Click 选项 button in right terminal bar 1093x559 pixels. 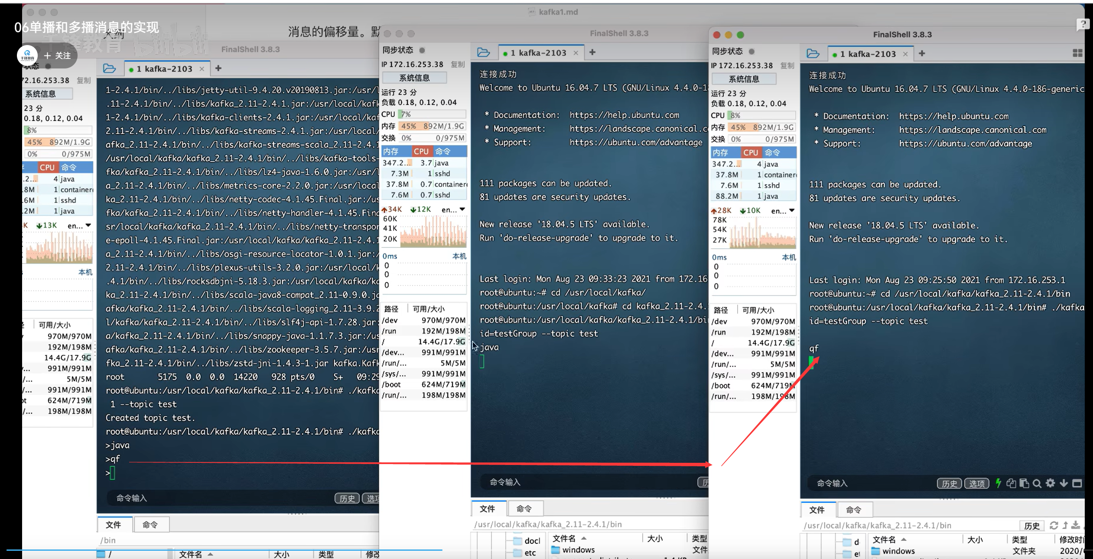[x=976, y=483]
